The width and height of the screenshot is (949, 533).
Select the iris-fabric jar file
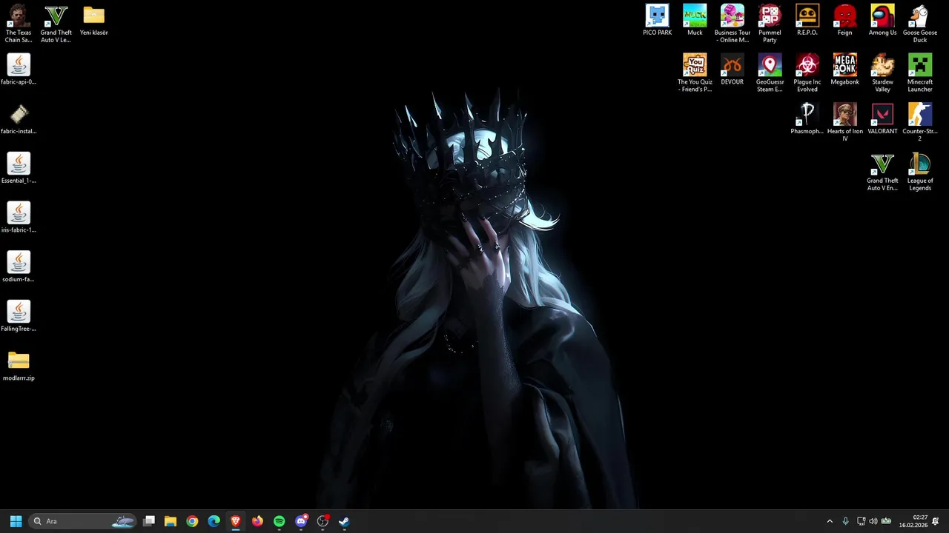tap(19, 218)
